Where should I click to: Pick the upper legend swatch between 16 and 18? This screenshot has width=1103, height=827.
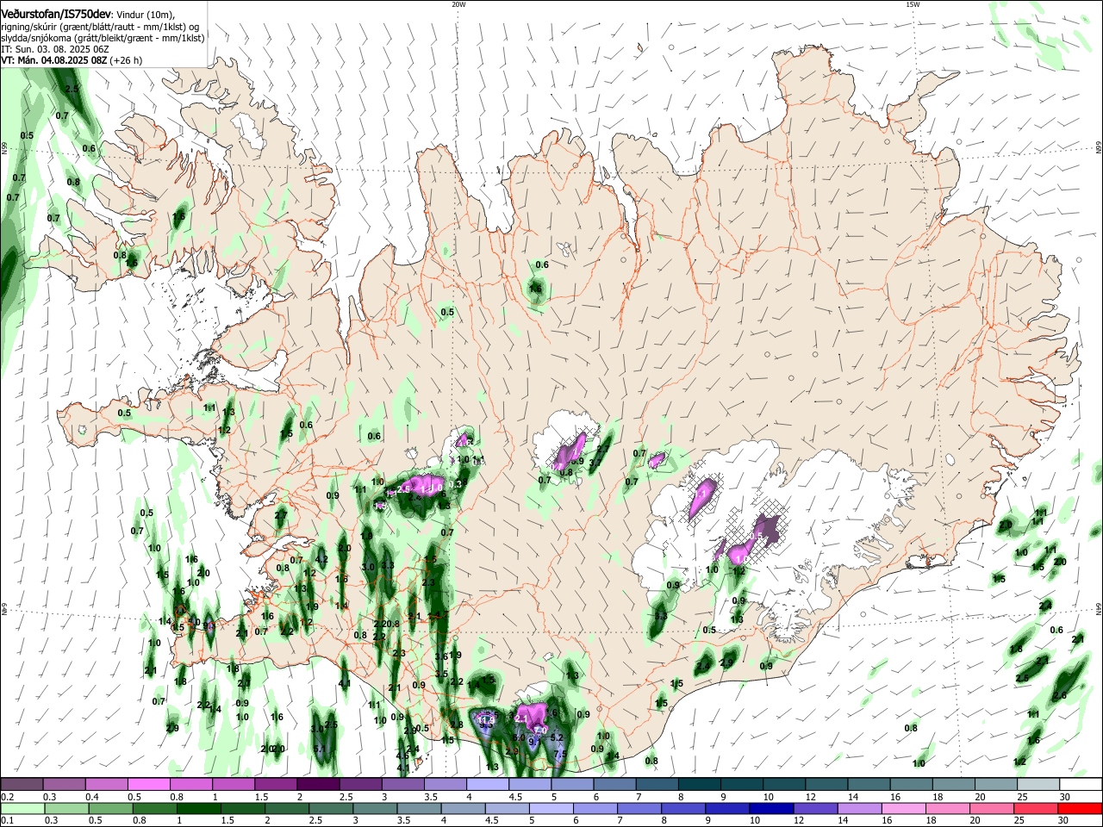click(x=911, y=784)
